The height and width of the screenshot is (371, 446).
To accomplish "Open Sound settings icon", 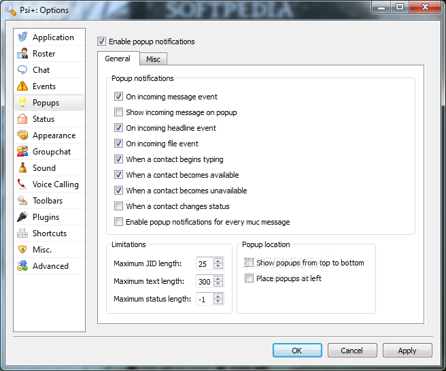I will pyautogui.click(x=22, y=167).
